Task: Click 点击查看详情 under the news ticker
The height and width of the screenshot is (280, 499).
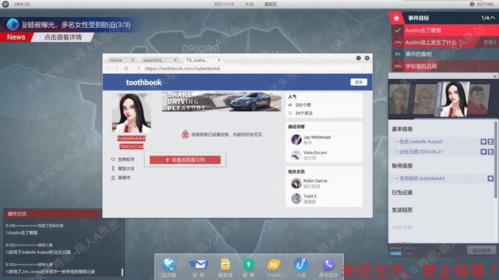Action: point(63,37)
